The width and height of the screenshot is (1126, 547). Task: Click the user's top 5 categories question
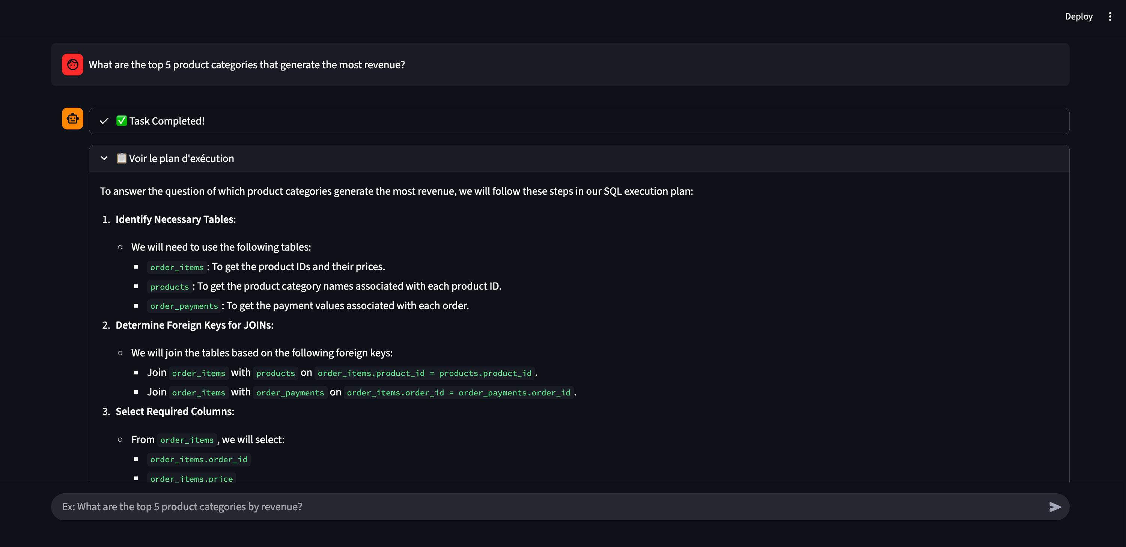point(247,65)
